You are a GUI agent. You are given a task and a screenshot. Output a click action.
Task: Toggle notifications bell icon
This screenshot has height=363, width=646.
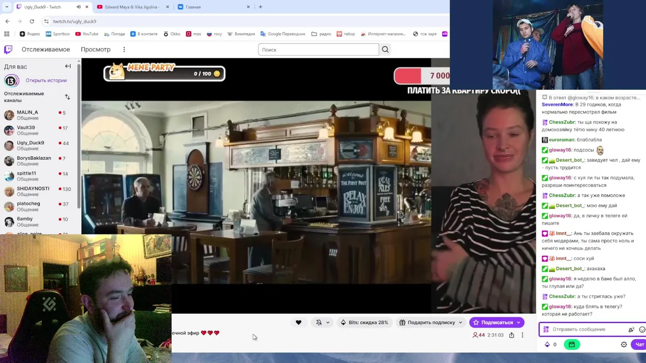tap(318, 323)
